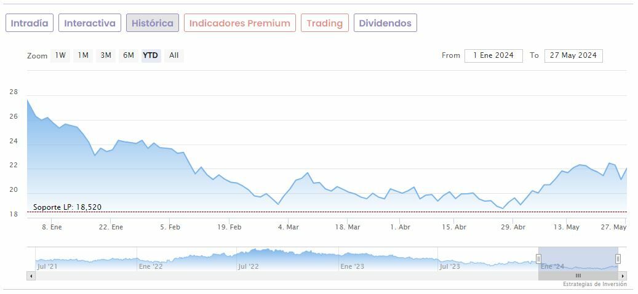This screenshot has height=294, width=638.
Task: Click the navigator left range handle
Action: pos(538,259)
